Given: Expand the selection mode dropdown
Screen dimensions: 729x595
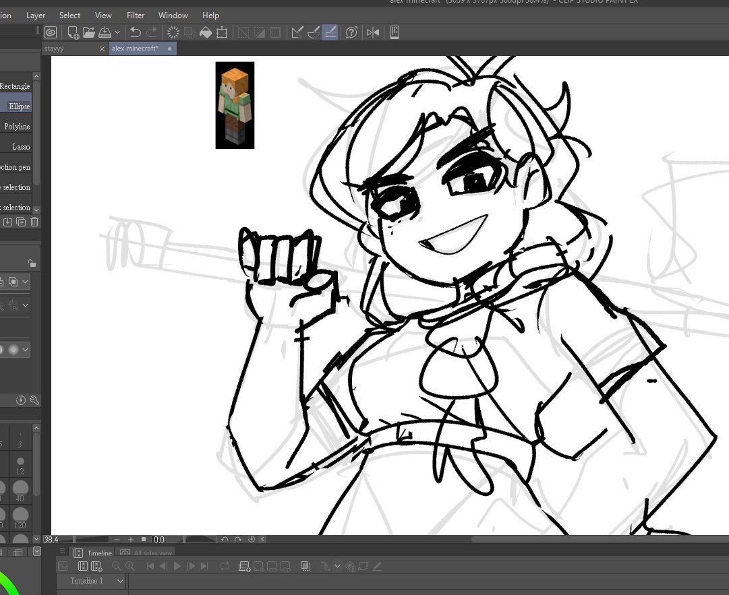Looking at the screenshot, I should [x=25, y=282].
